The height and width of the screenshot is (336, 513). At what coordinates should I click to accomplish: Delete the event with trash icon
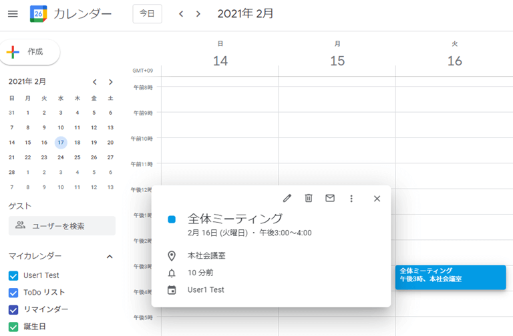pyautogui.click(x=309, y=198)
